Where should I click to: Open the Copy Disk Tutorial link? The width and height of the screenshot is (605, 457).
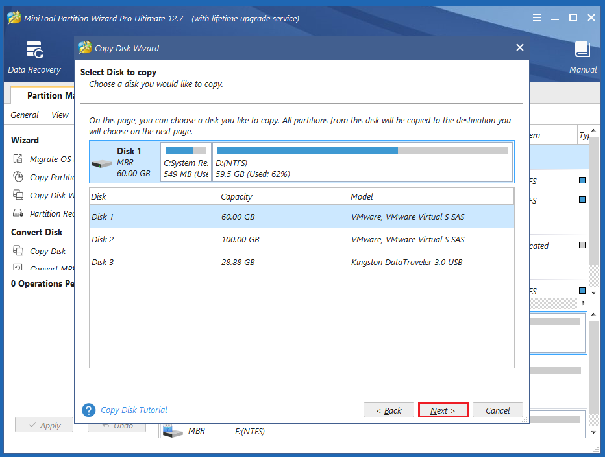134,410
